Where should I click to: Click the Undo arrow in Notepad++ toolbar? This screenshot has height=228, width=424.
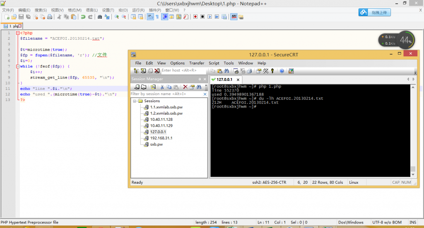coord(83,17)
